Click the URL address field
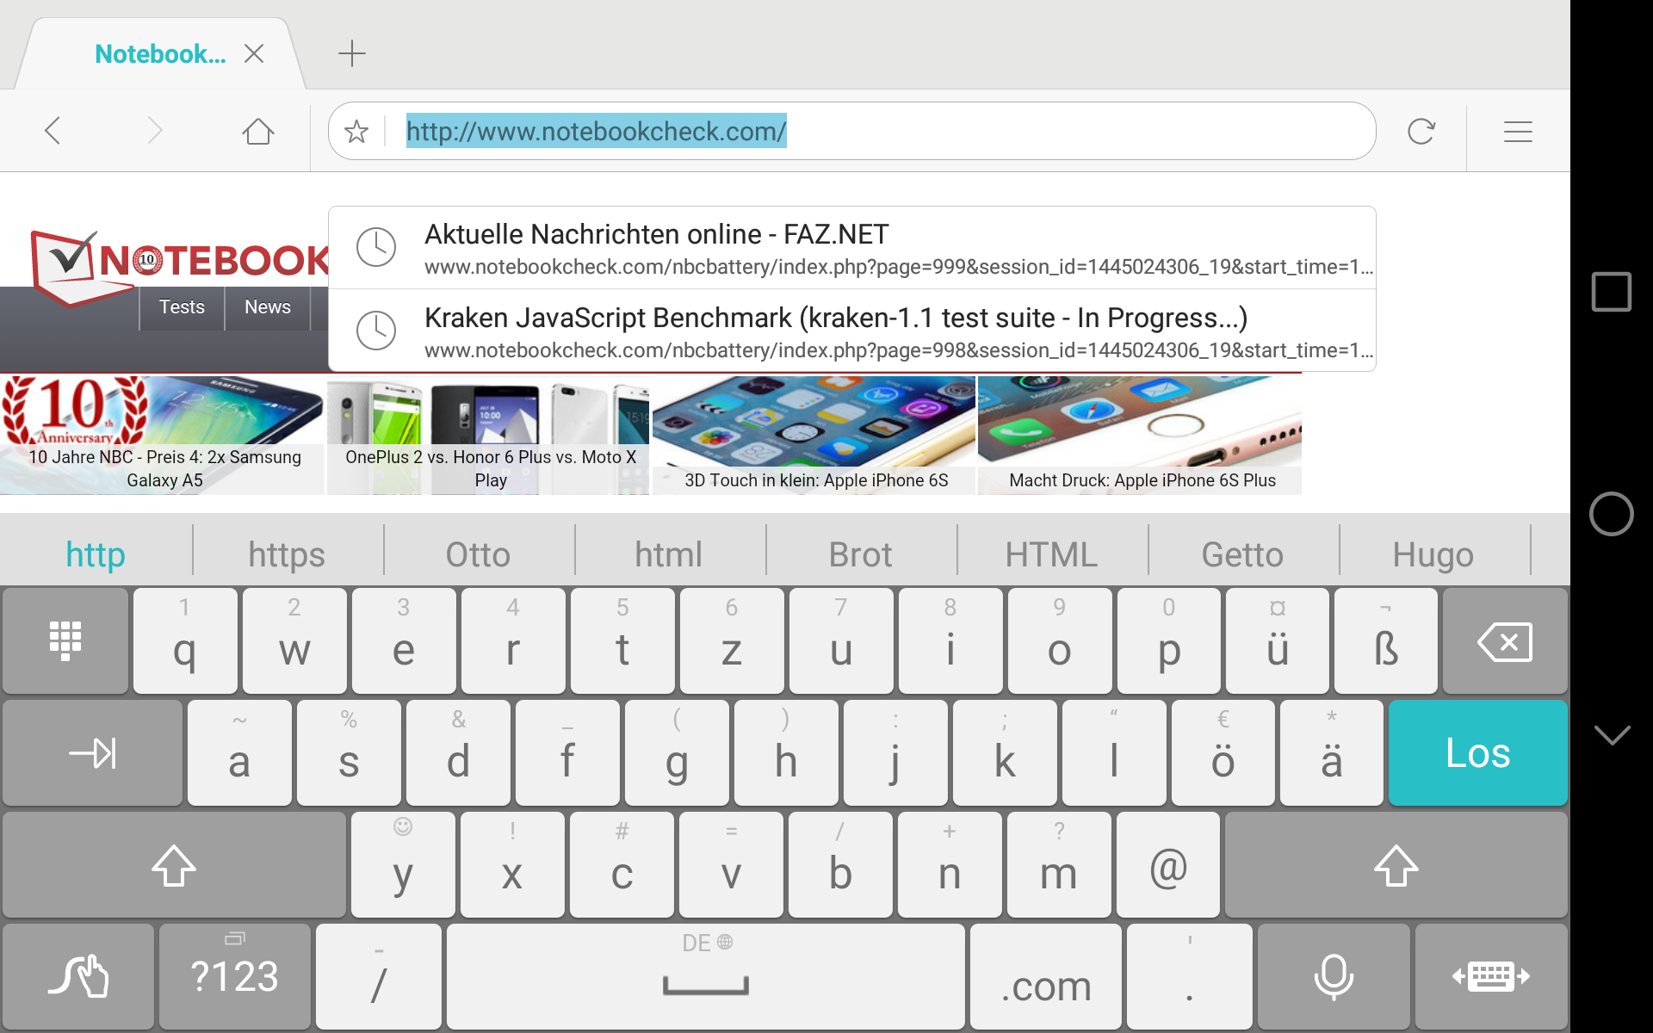This screenshot has height=1033, width=1653. 852,131
